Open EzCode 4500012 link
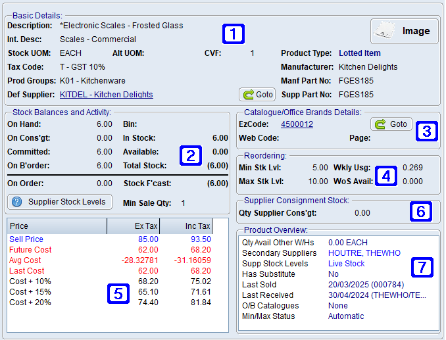 tap(297, 124)
